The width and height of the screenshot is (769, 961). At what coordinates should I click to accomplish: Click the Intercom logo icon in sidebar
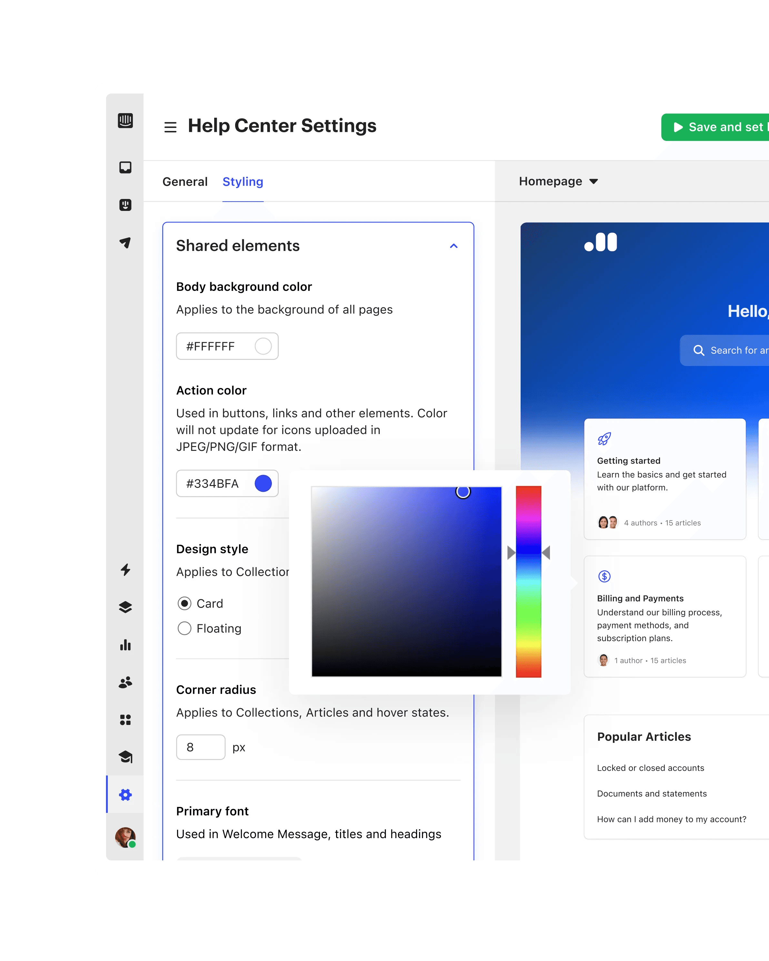click(x=125, y=121)
